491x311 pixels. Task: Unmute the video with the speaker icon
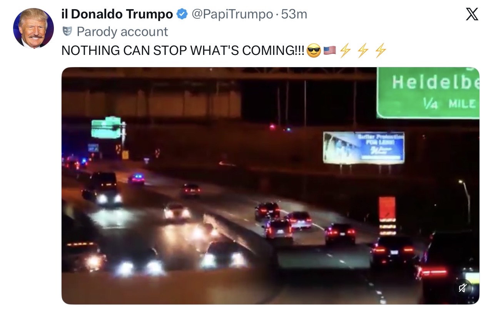pyautogui.click(x=463, y=288)
